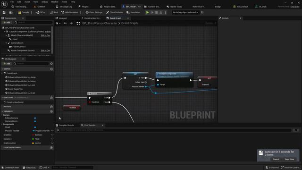Select Mesh (CharacterMesh0) component
302x170 pixels.
pos(22,35)
